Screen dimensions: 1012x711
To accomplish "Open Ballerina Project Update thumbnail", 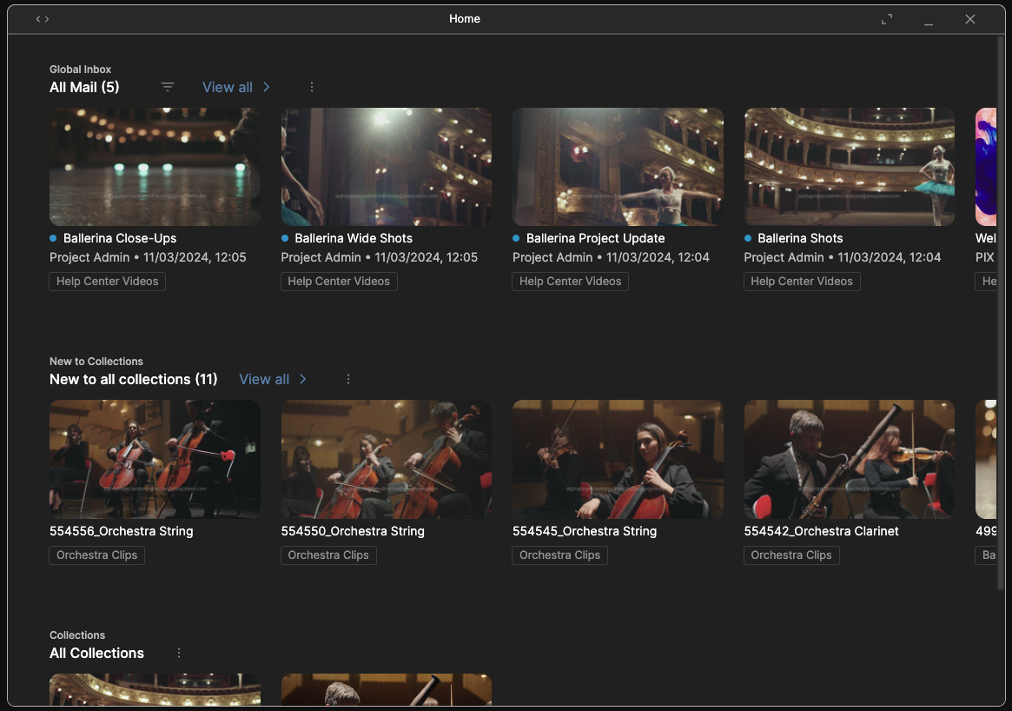I will tap(618, 167).
